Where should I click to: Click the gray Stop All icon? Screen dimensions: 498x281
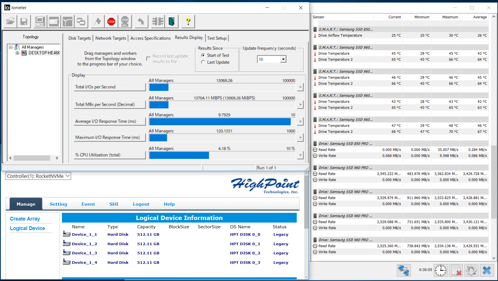click(x=125, y=21)
